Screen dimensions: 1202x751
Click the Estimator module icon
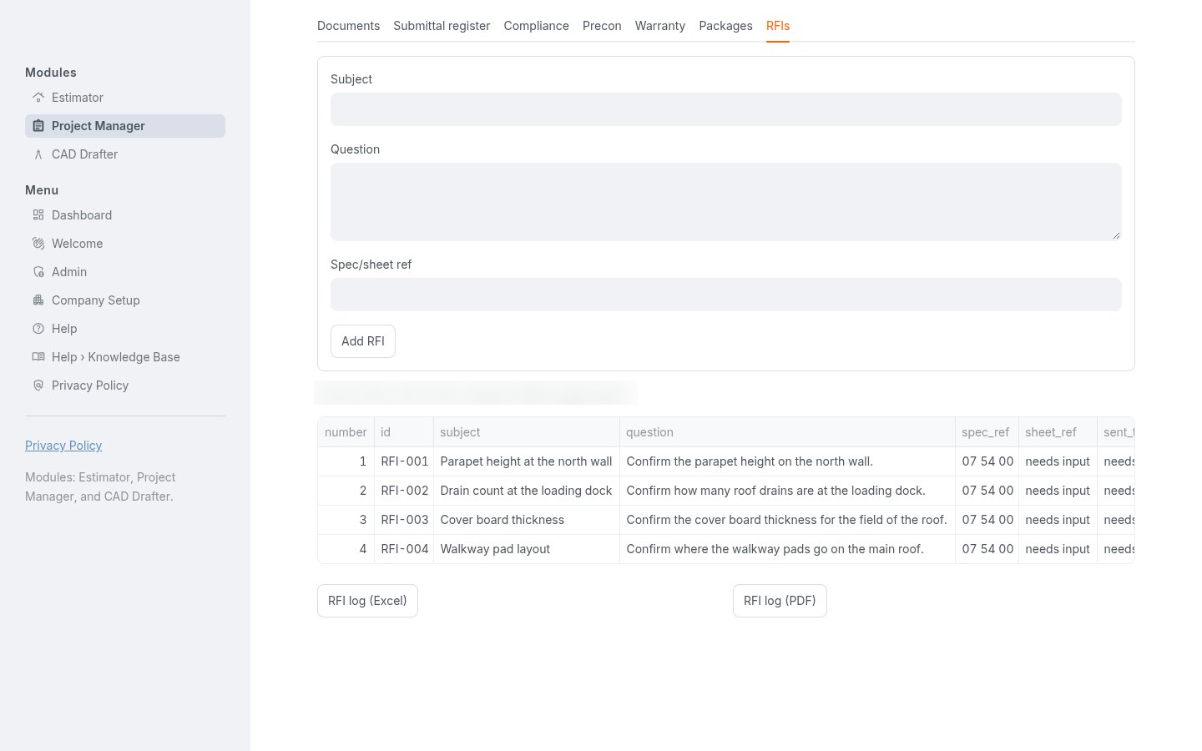pos(38,98)
